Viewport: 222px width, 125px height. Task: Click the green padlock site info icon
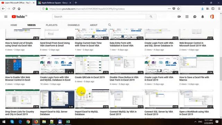click(x=47, y=9)
